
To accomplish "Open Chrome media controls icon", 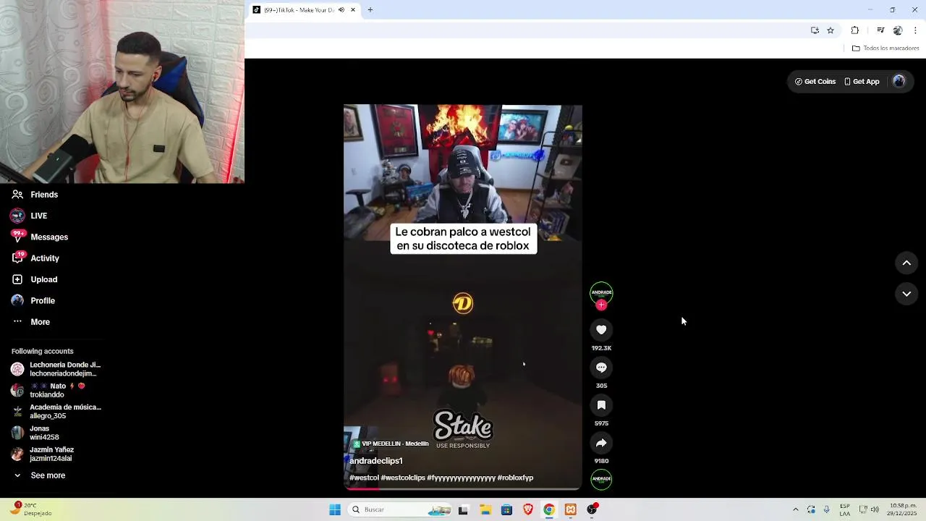I will pos(880,30).
